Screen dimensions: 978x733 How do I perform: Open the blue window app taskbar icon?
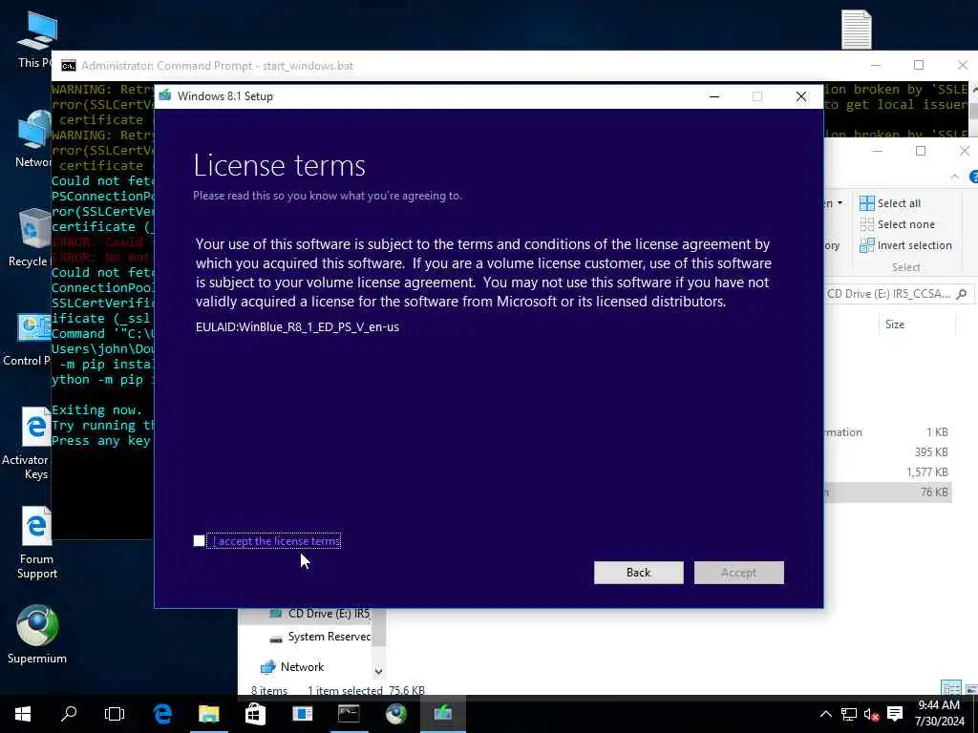(x=302, y=714)
